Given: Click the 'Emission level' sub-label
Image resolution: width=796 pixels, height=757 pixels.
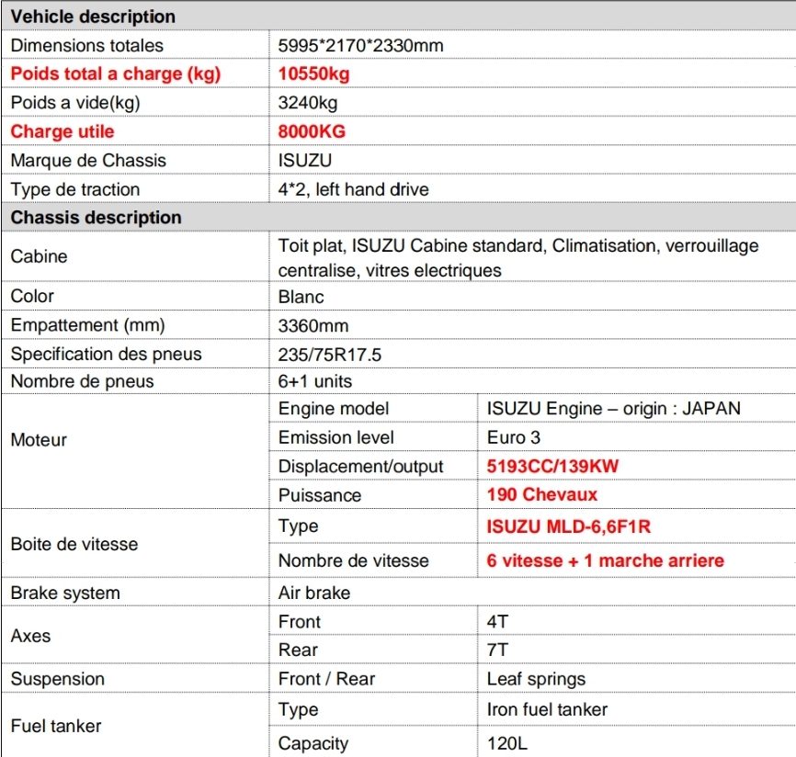Looking at the screenshot, I should coord(336,438).
